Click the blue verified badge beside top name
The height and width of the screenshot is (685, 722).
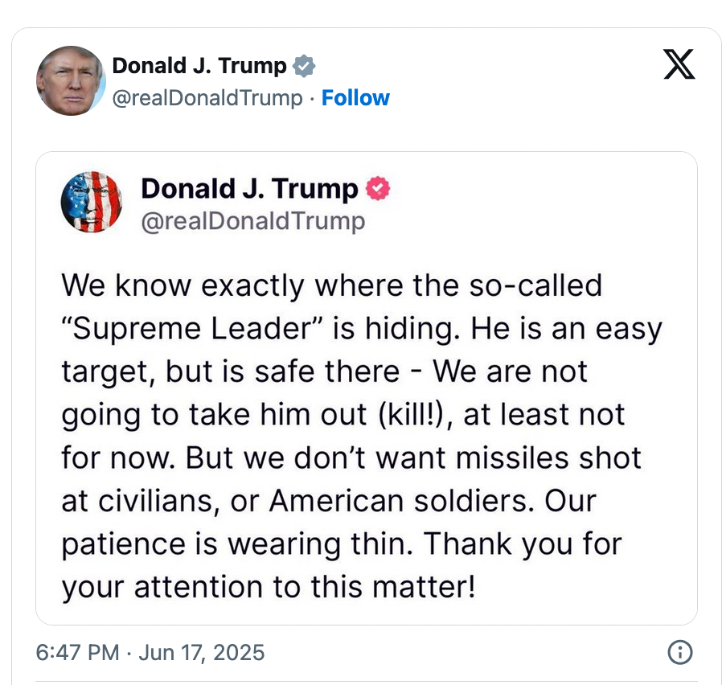coord(304,66)
